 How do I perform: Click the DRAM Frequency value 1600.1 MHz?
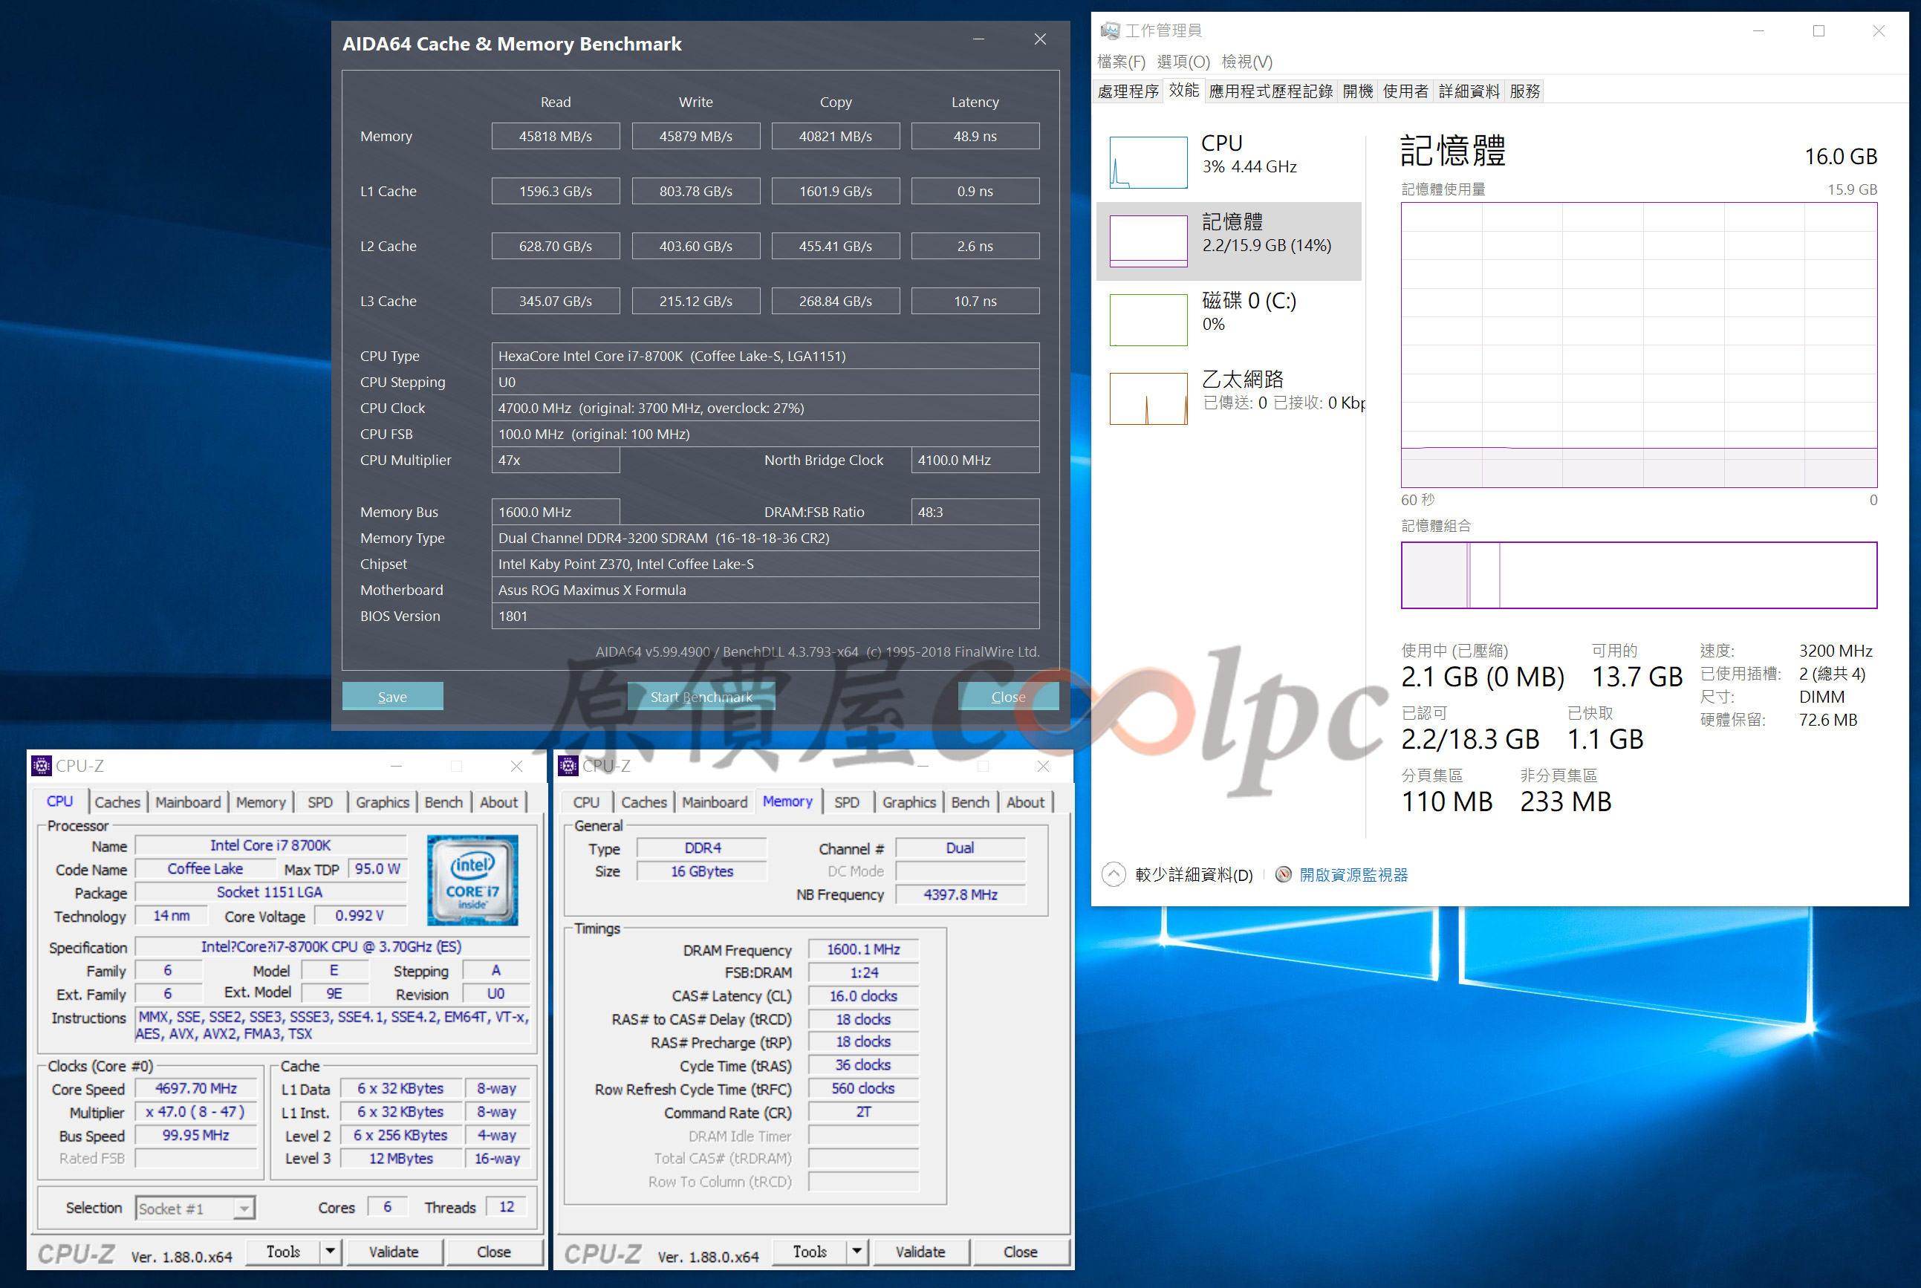click(863, 949)
